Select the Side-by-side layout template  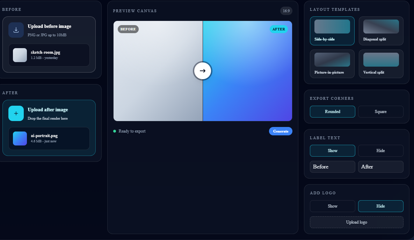[x=332, y=31]
